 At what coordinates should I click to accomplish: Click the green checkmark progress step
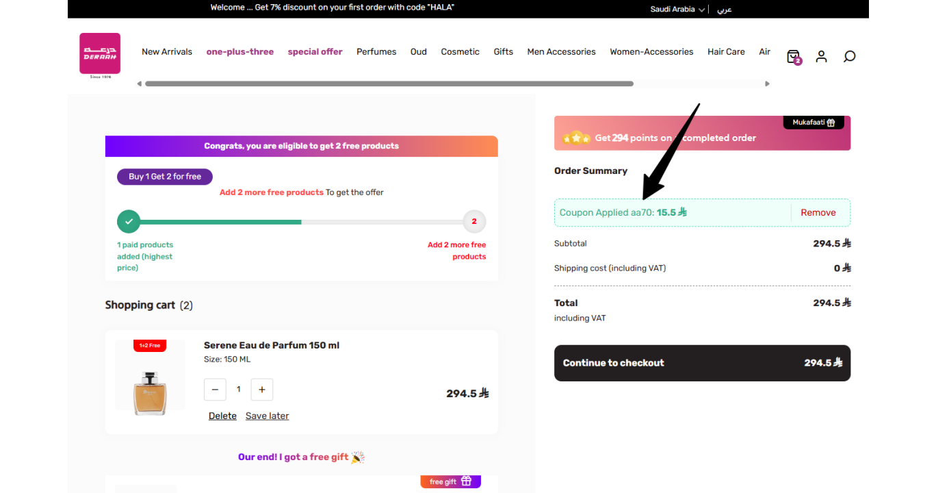coord(129,222)
